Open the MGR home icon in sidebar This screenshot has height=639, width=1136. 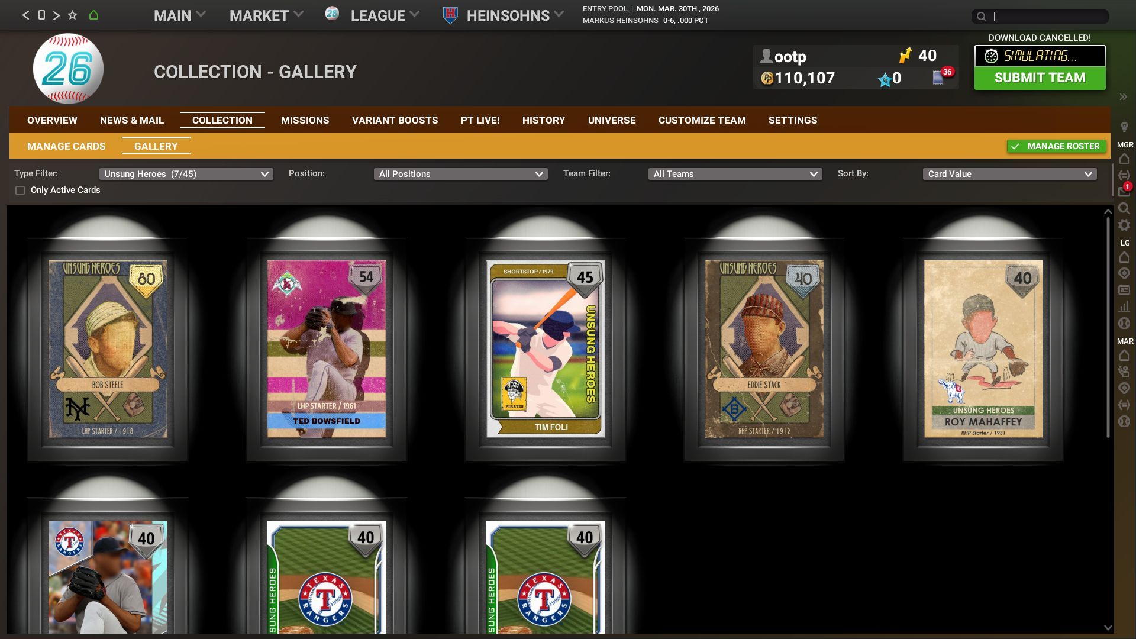1124,159
